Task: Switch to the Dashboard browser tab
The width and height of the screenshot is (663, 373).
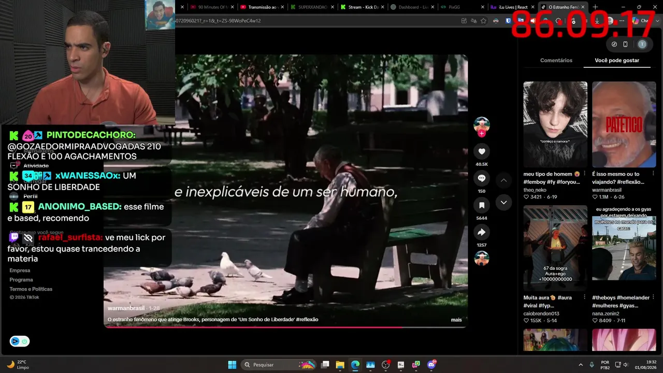Action: click(411, 7)
